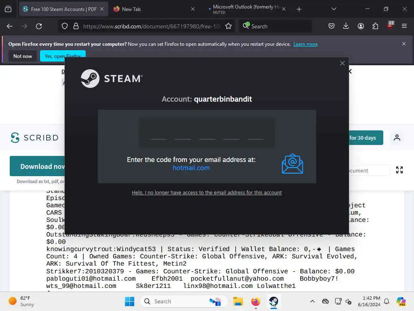Click the email envelope icon in Steam dialog
This screenshot has height=311, width=414.
[x=292, y=164]
